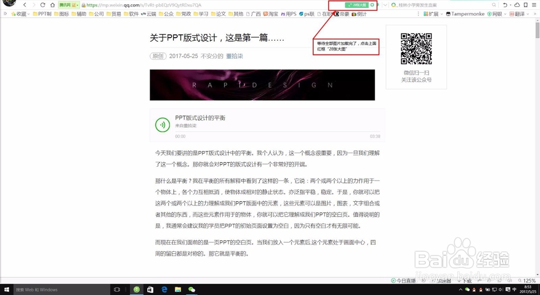Open the 翻译 translate dropdown

pyautogui.click(x=519, y=14)
